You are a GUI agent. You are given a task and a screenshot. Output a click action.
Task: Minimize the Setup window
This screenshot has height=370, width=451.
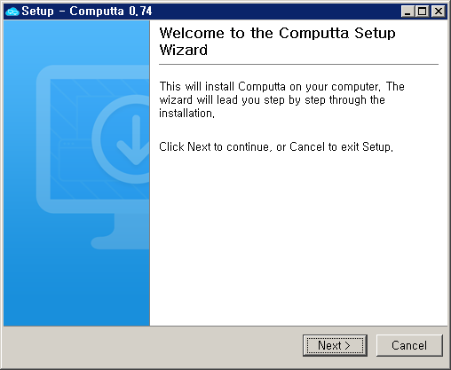(x=407, y=12)
